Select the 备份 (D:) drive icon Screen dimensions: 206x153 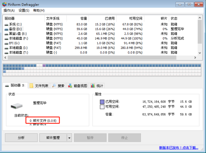(x=6, y=29)
